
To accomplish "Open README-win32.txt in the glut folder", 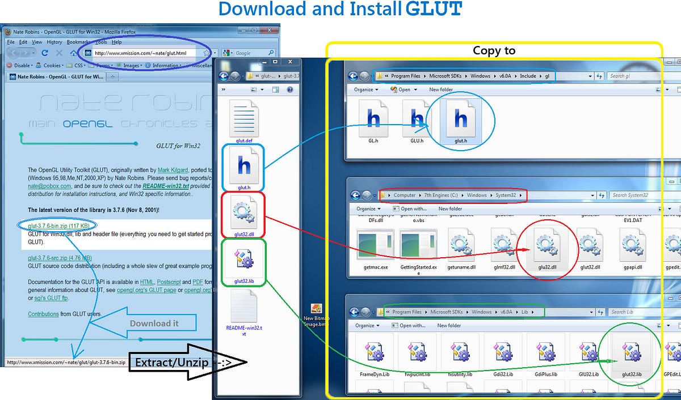I will pyautogui.click(x=244, y=313).
